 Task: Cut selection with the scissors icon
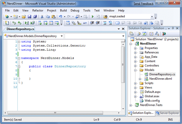(x=42, y=17)
